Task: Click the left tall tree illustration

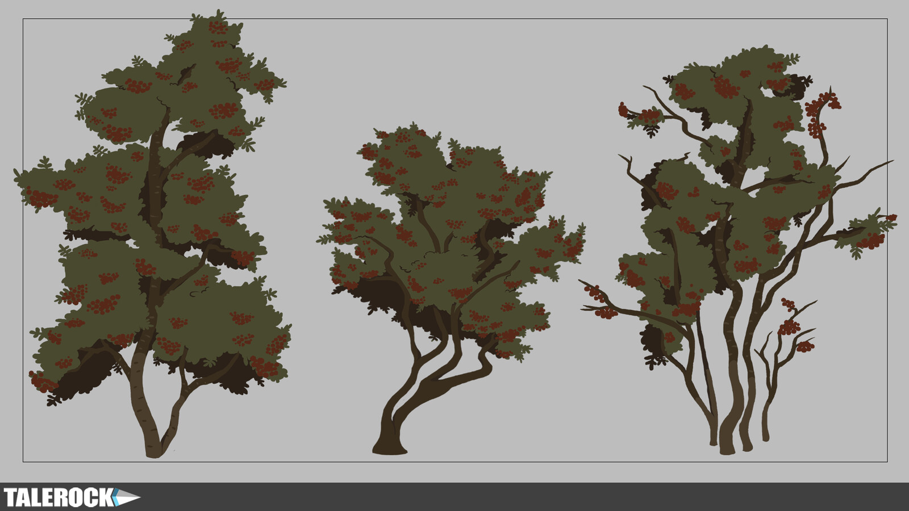Action: [x=152, y=233]
